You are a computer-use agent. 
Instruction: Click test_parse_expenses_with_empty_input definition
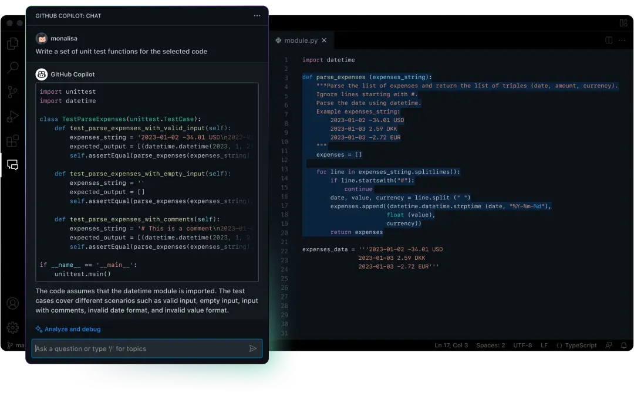coord(143,174)
